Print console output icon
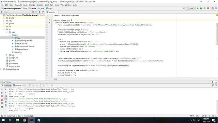The image size is (218, 123). click(6, 102)
